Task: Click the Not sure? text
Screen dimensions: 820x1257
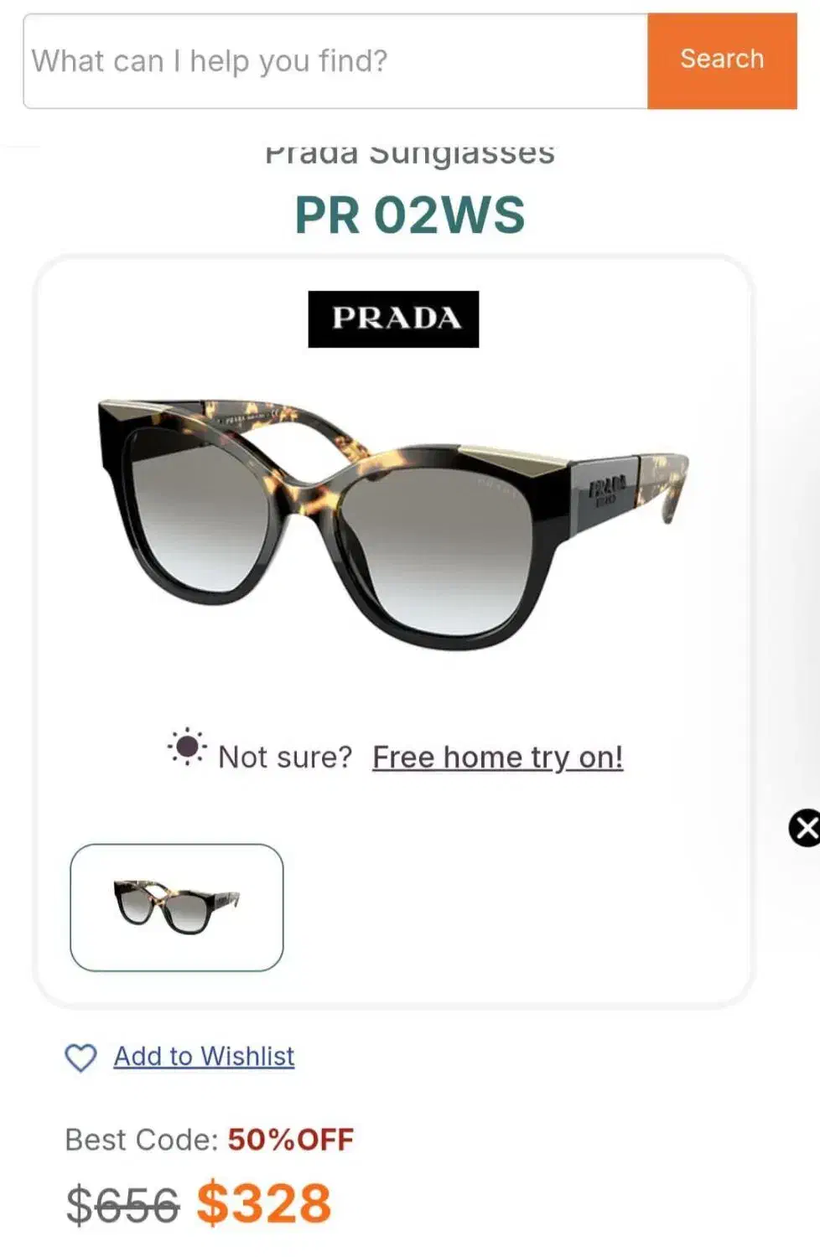Action: tap(285, 757)
